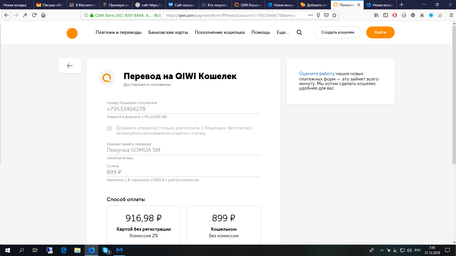Click the browser forward arrow
This screenshot has height=256, width=456.
tap(16, 15)
